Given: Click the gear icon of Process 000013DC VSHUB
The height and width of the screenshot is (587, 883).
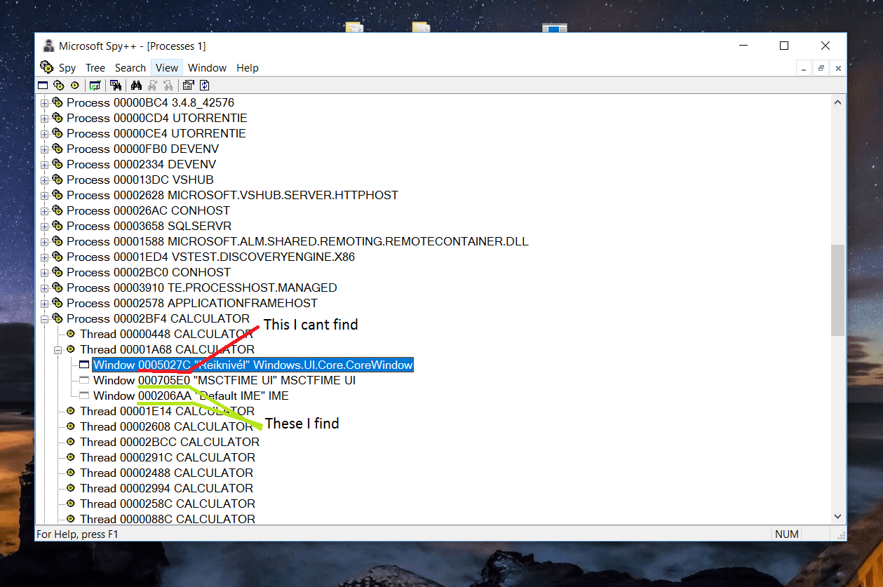Looking at the screenshot, I should [58, 180].
